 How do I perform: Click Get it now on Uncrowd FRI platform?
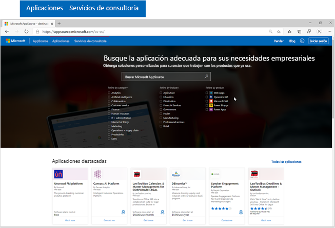click(70, 220)
